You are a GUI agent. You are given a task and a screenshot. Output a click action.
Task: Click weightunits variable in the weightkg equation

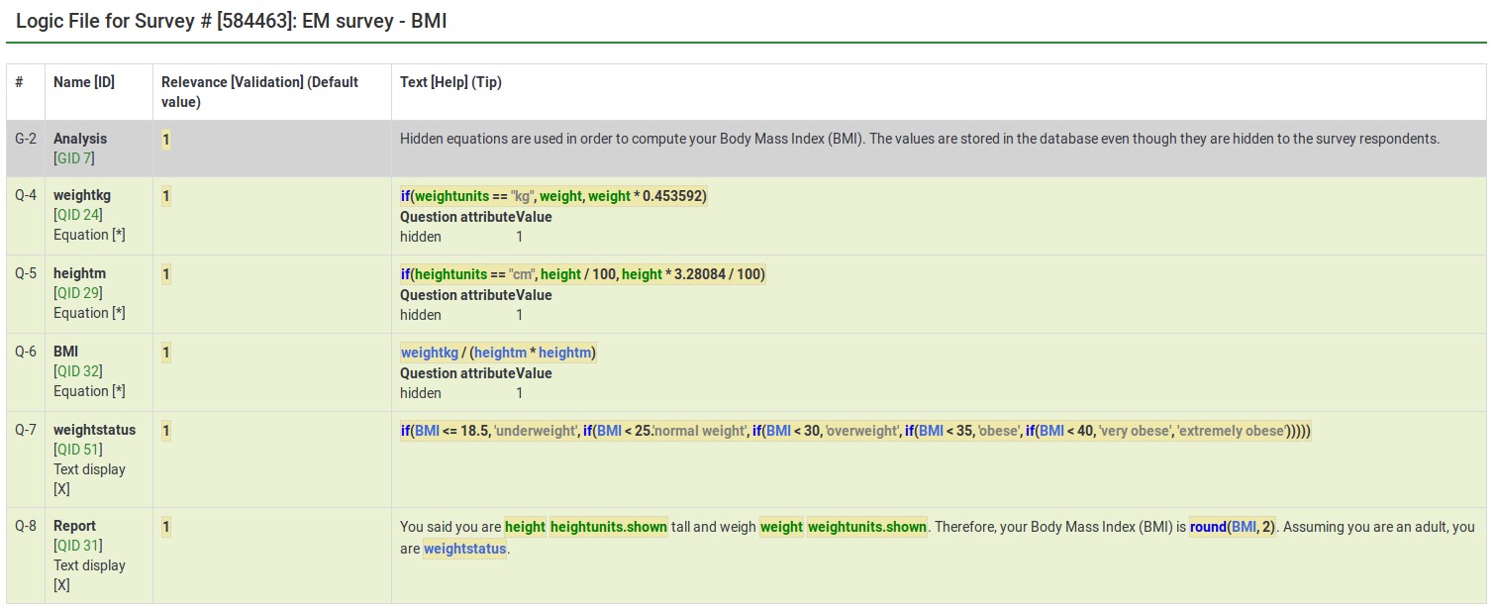click(x=451, y=196)
